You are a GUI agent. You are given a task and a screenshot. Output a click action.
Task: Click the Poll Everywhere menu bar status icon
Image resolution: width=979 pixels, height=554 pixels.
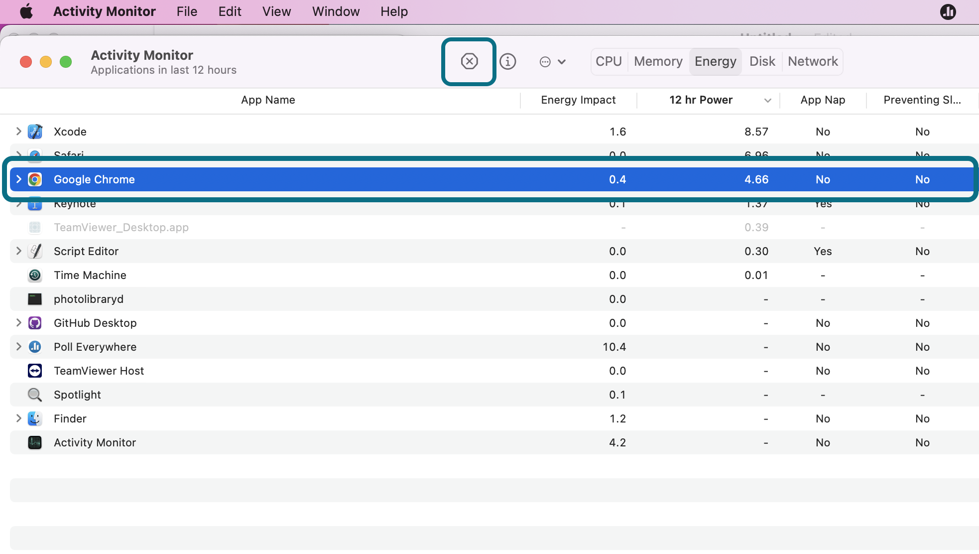tap(948, 11)
